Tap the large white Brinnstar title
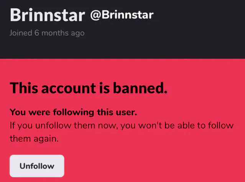The height and width of the screenshot is (182, 245). pyautogui.click(x=47, y=15)
